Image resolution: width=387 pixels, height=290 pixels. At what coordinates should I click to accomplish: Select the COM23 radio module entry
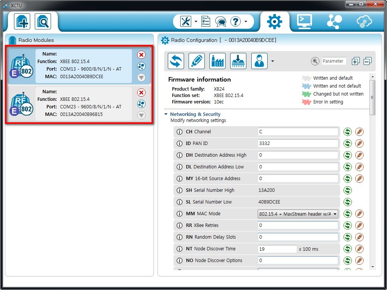[x=84, y=103]
